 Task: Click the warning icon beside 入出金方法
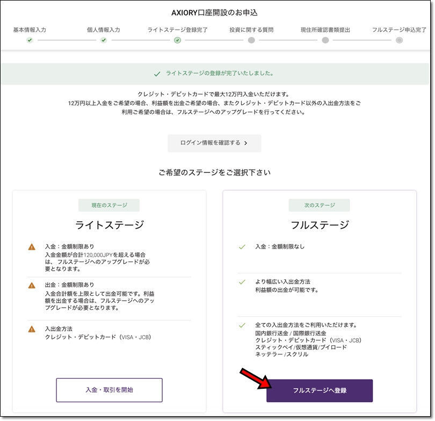point(32,329)
